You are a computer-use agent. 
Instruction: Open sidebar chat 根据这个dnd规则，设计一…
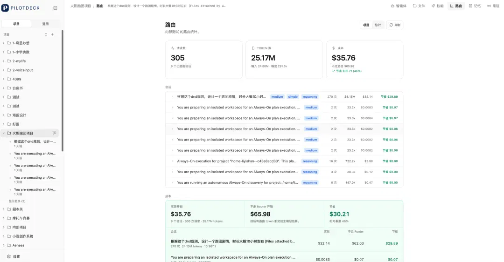click(35, 143)
